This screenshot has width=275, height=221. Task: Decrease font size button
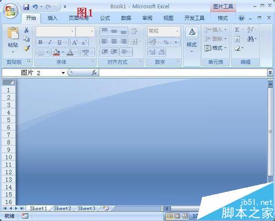[x=84, y=42]
